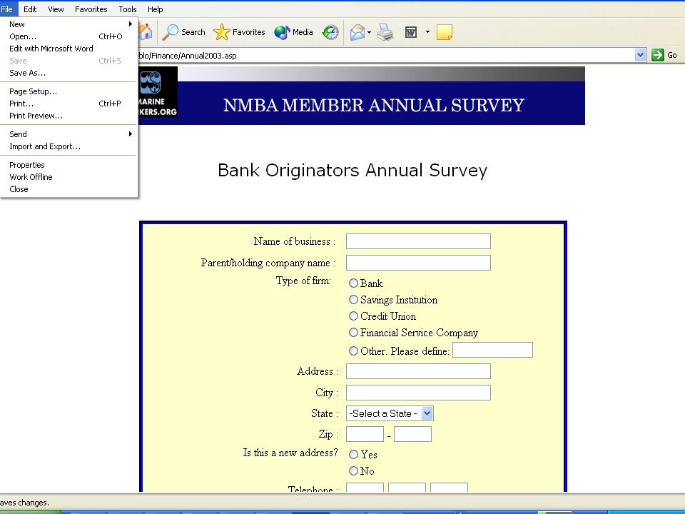Choose Yes for new address
The image size is (685, 514).
tap(353, 455)
